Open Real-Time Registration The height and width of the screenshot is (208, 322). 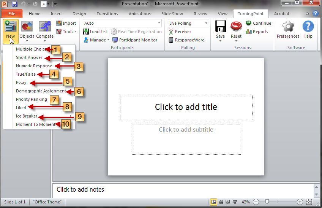point(136,32)
